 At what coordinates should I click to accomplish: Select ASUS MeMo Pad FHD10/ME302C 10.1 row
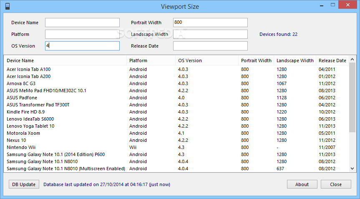coord(176,91)
